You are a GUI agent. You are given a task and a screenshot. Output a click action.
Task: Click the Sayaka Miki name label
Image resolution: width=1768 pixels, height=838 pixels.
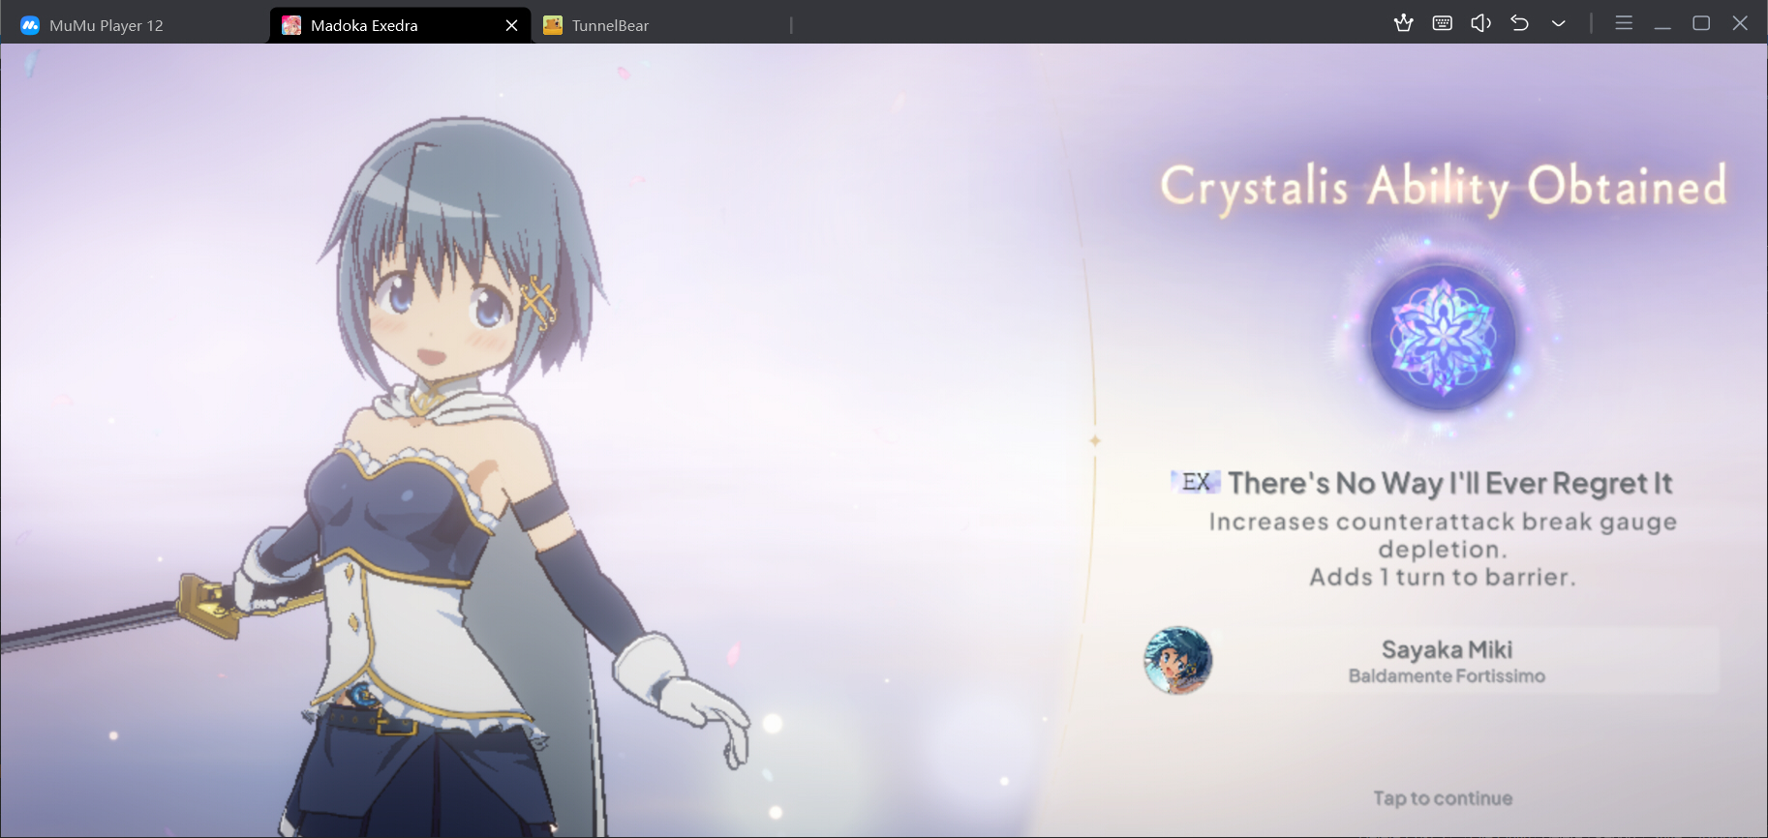coord(1447,649)
